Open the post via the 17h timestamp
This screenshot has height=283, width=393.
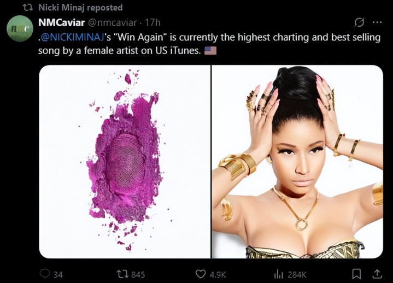pyautogui.click(x=153, y=22)
